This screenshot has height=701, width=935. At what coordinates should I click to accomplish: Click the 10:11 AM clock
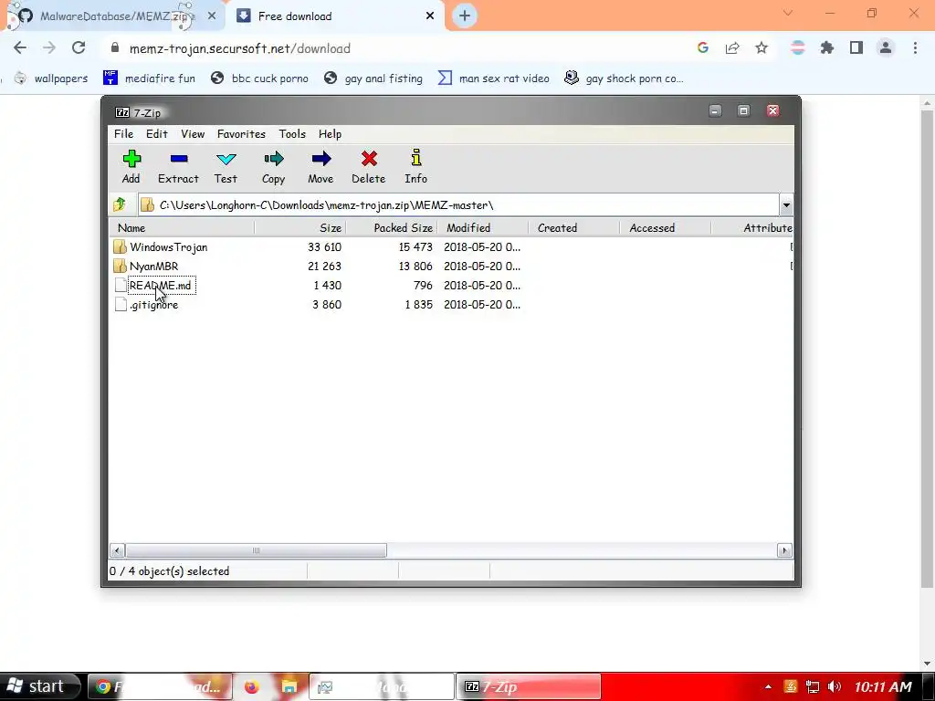point(883,686)
